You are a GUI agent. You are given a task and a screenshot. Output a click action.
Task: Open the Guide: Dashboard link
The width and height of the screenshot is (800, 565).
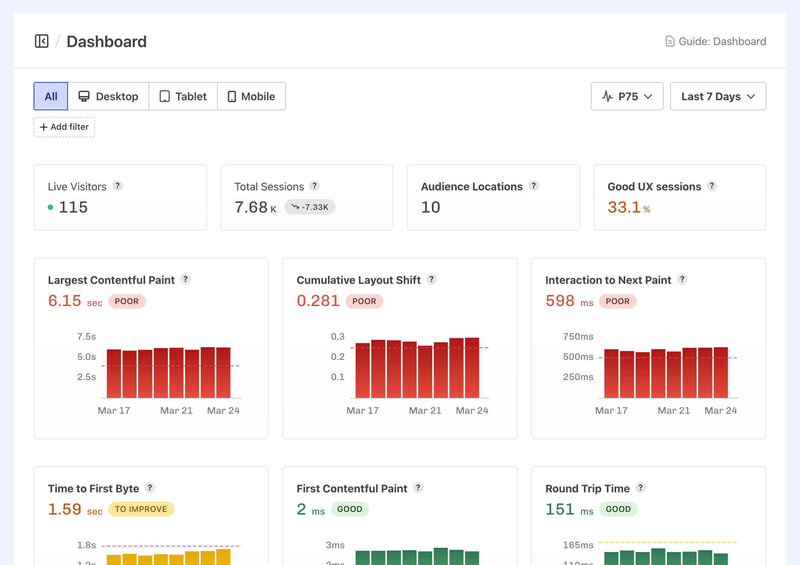722,41
